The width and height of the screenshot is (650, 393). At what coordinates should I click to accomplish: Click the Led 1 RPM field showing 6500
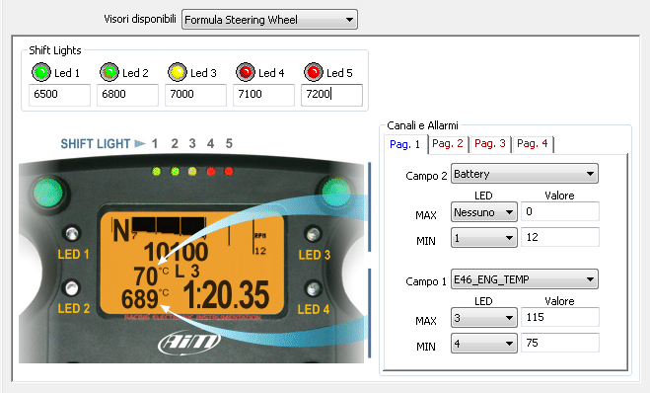[60, 95]
